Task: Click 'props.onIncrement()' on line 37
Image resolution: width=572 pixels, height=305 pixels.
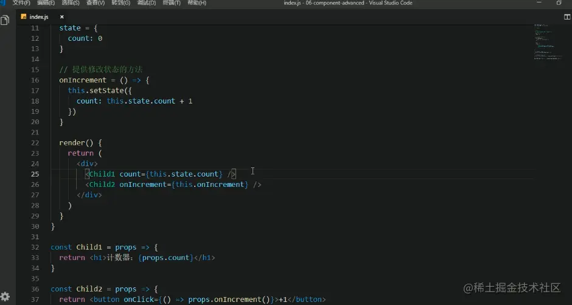Action: pos(230,300)
